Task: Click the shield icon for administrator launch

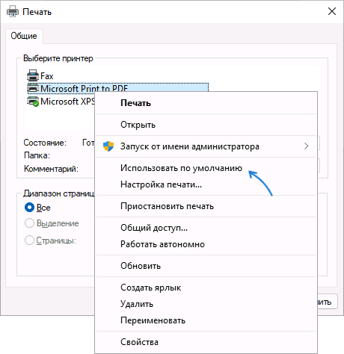Action: pyautogui.click(x=108, y=146)
